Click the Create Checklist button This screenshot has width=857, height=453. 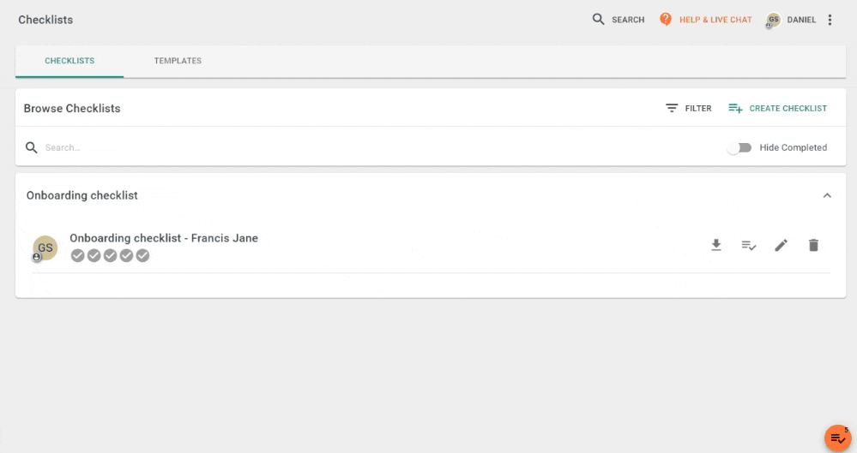tap(778, 108)
